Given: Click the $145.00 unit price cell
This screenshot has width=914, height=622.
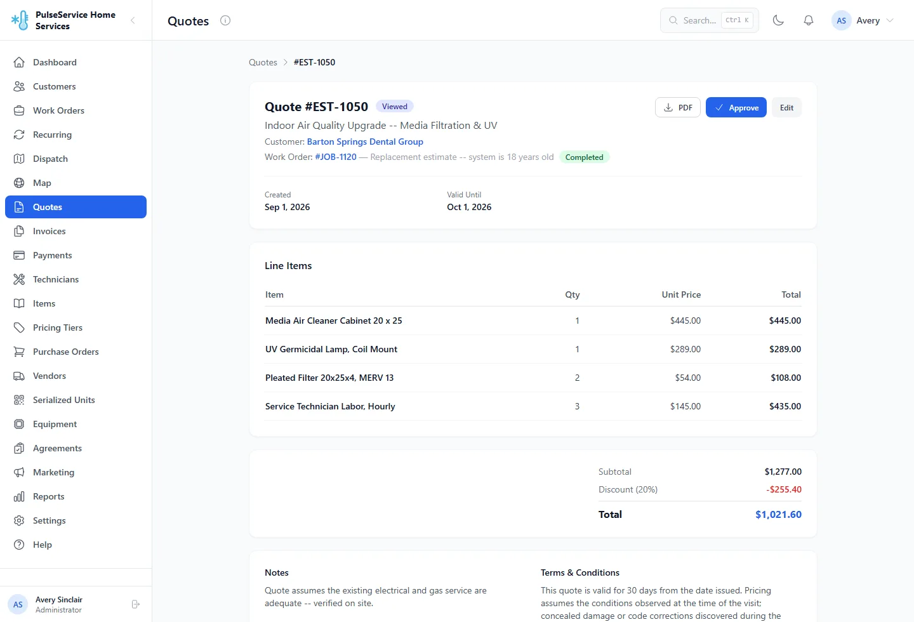Looking at the screenshot, I should pyautogui.click(x=685, y=406).
